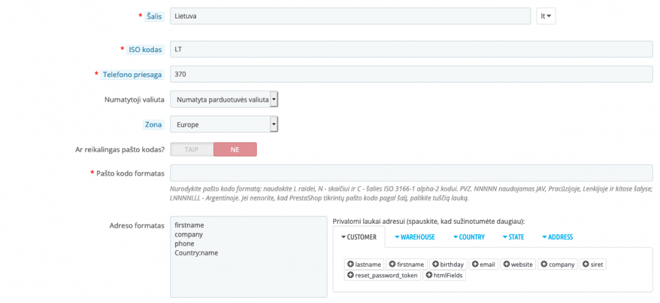The image size is (660, 303).
Task: Open the Numatytoji valiuta dropdown
Action: coord(224,99)
